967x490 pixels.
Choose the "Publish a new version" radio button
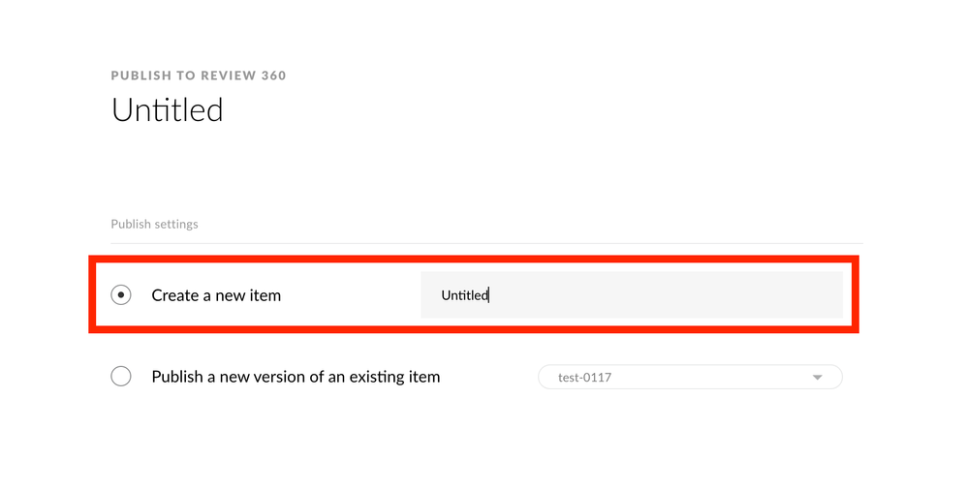click(121, 377)
